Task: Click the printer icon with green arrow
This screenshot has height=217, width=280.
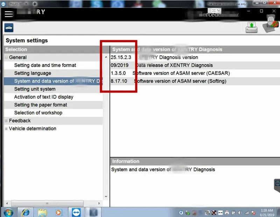Action: point(251,28)
